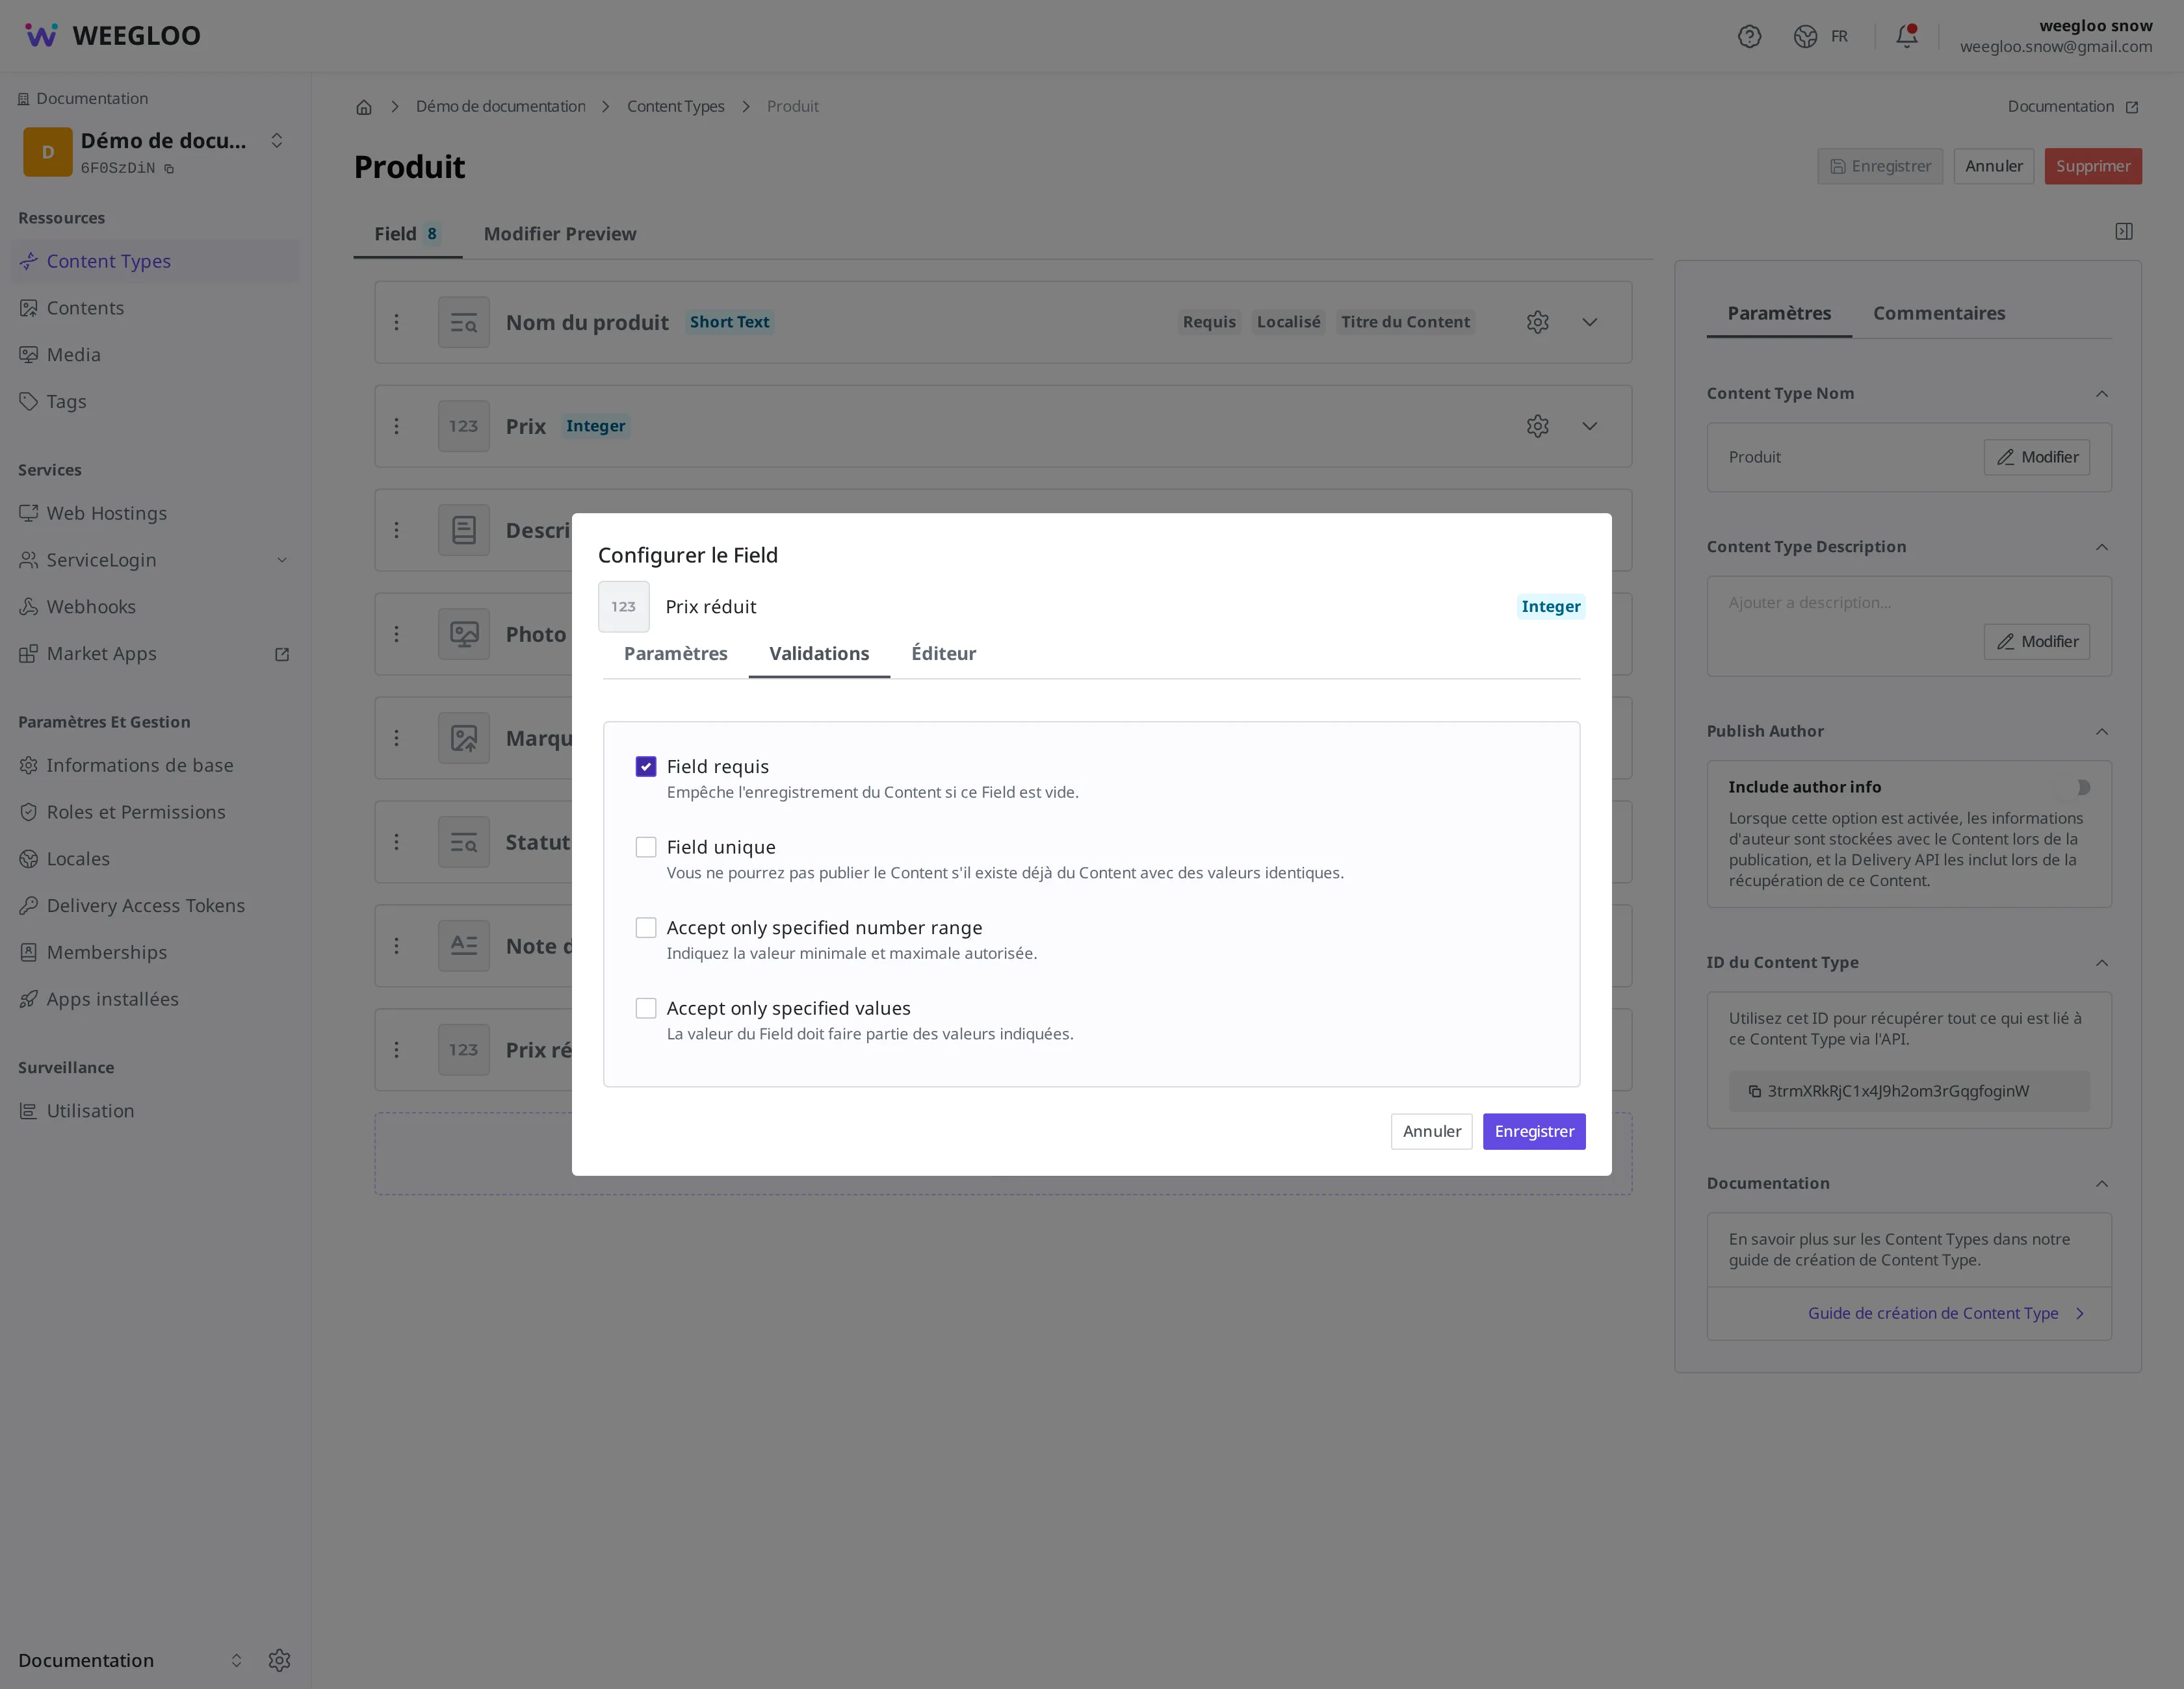Collapse the right side panel icon
2184x1689 pixels.
(x=2124, y=232)
